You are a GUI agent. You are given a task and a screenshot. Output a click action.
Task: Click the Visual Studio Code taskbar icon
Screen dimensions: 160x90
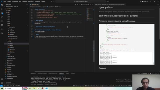coord(46,88)
